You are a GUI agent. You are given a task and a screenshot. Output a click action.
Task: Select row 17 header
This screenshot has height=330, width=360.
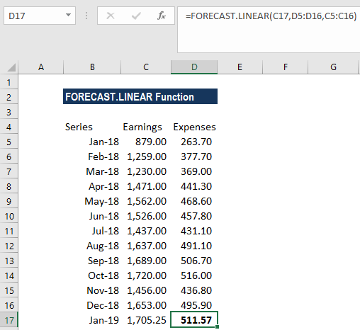click(9, 320)
